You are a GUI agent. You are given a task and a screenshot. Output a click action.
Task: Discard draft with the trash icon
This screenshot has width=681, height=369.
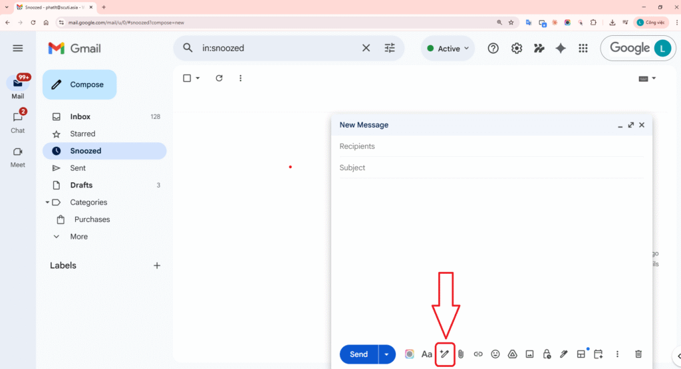pyautogui.click(x=638, y=354)
